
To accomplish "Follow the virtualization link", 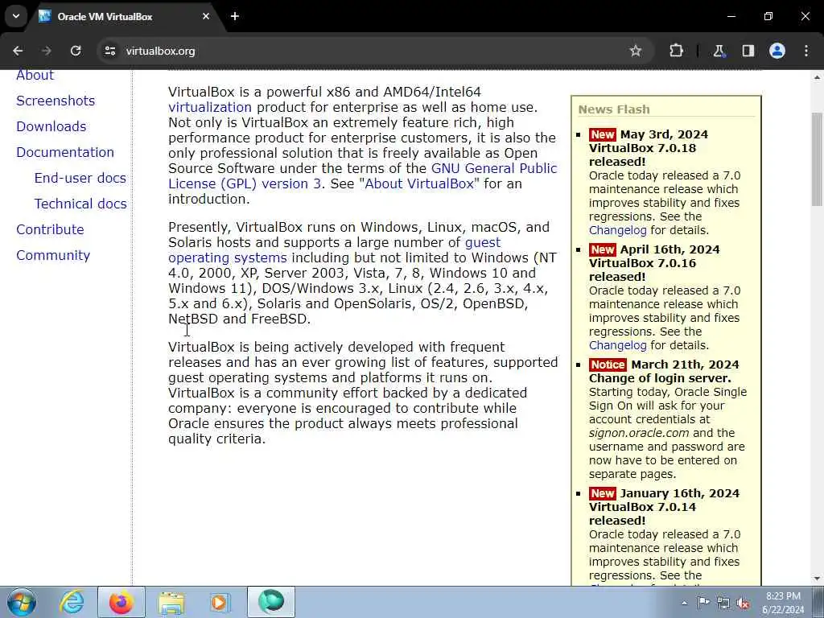I will 210,107.
